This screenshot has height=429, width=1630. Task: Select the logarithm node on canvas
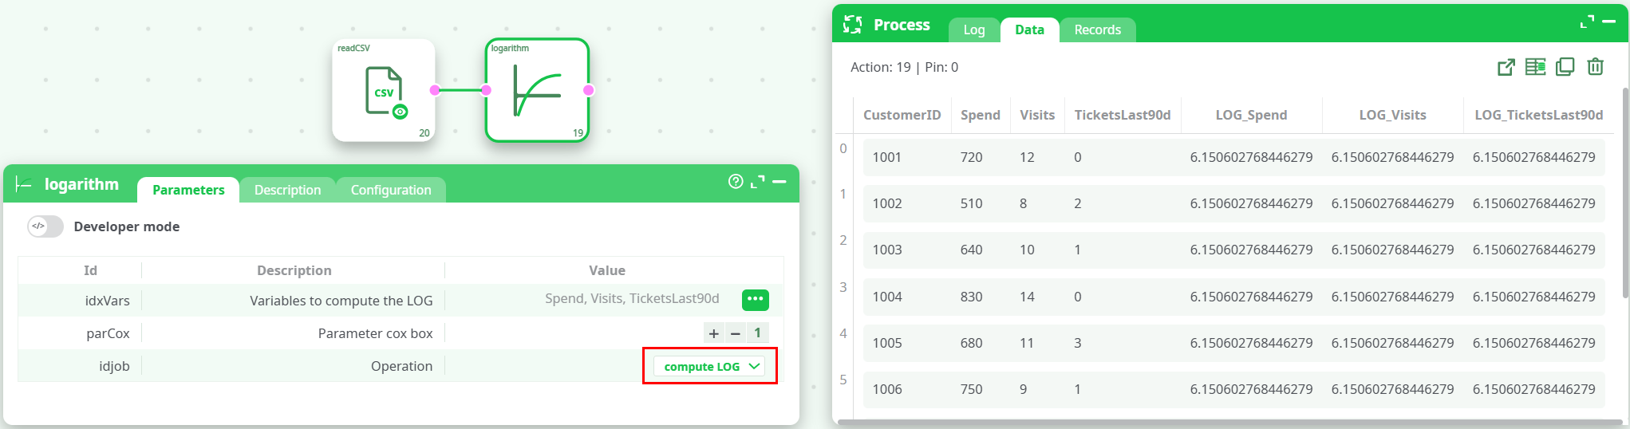(537, 91)
